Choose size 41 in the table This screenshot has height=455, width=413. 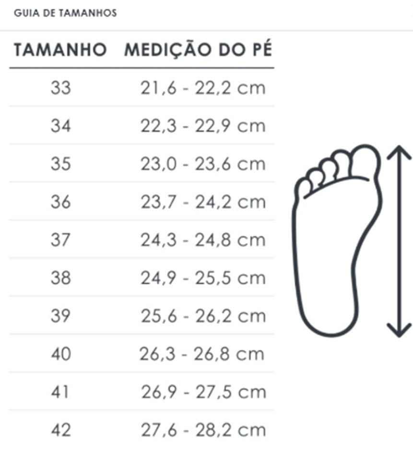(60, 392)
